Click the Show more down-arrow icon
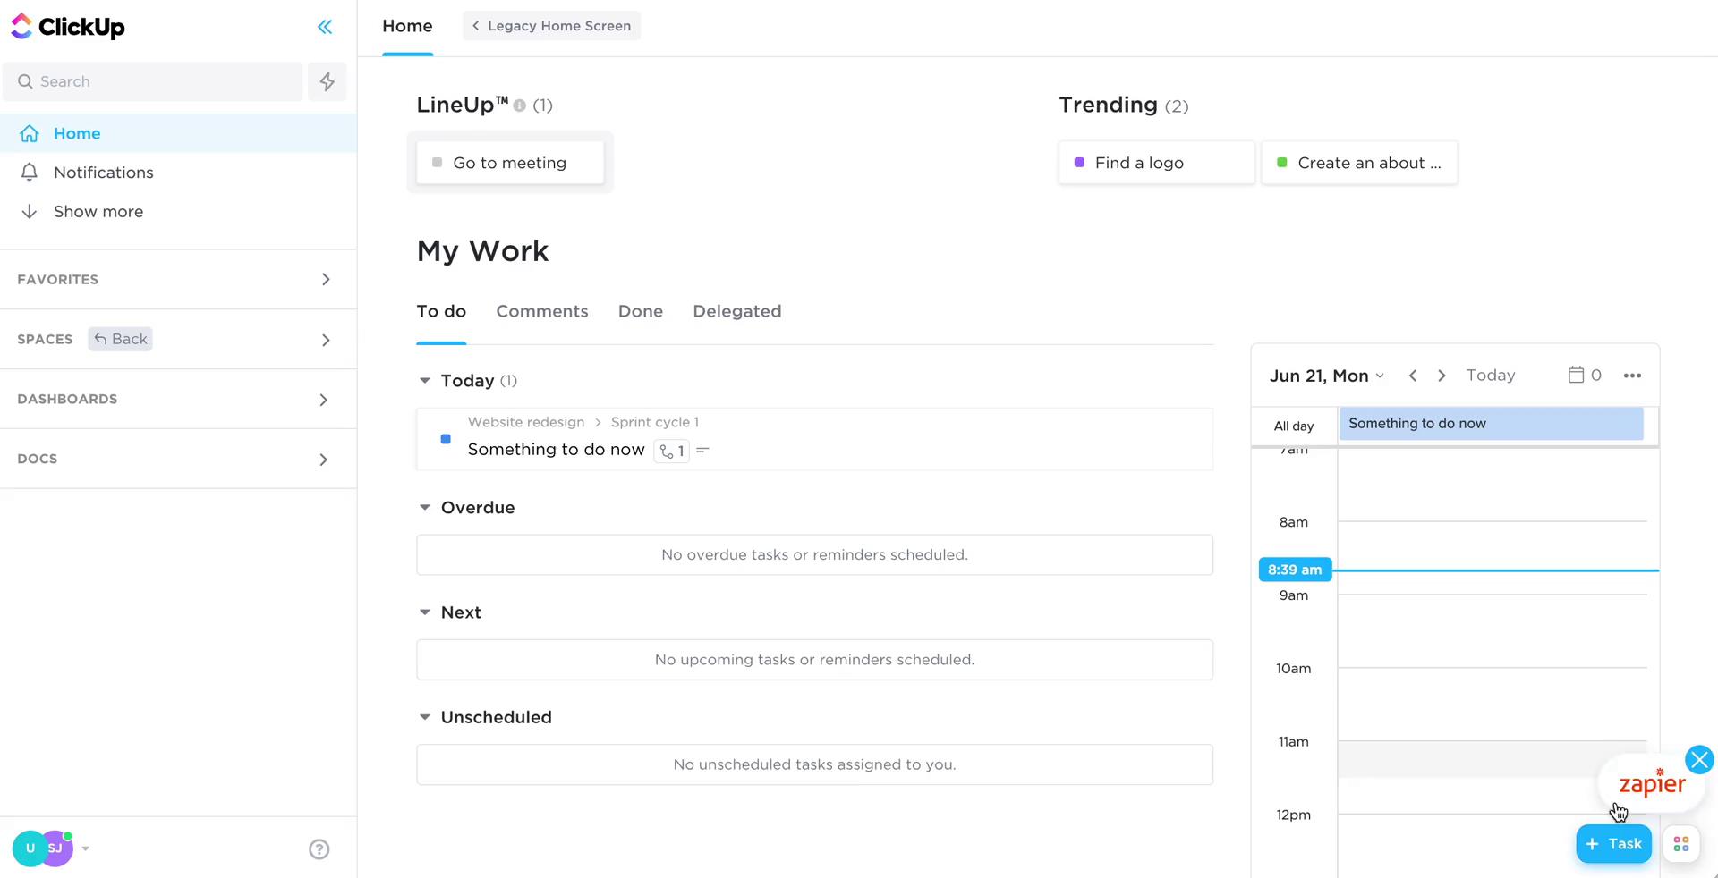The height and width of the screenshot is (878, 1718). pos(30,211)
